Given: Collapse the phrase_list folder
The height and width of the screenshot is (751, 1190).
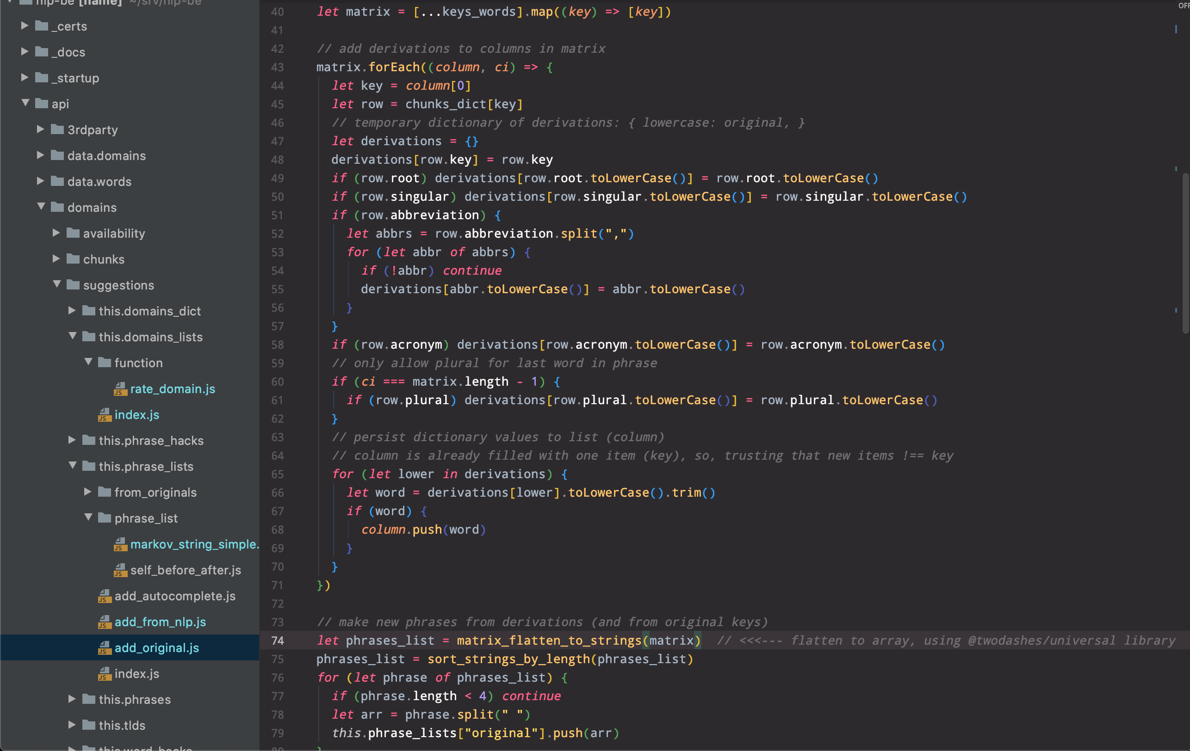Looking at the screenshot, I should pyautogui.click(x=88, y=518).
